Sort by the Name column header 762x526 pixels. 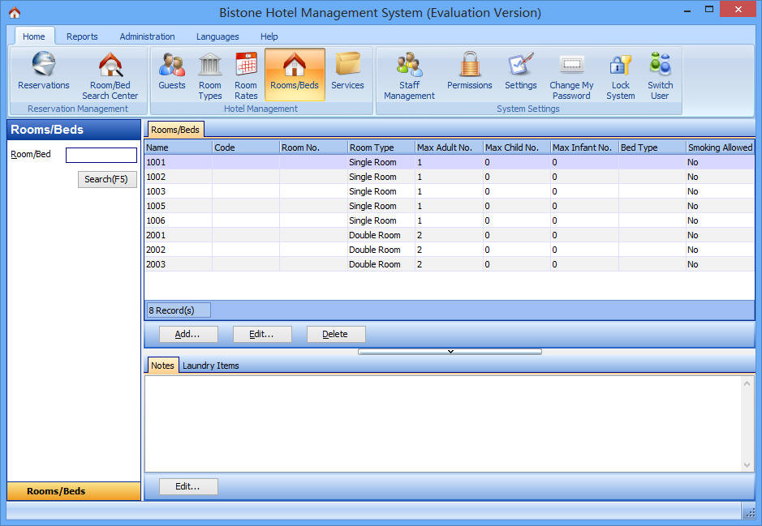pos(179,147)
